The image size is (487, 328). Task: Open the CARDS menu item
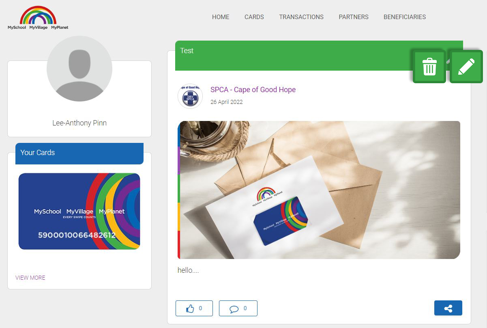(254, 17)
